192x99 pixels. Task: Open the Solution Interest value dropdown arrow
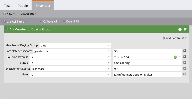pos(179,57)
